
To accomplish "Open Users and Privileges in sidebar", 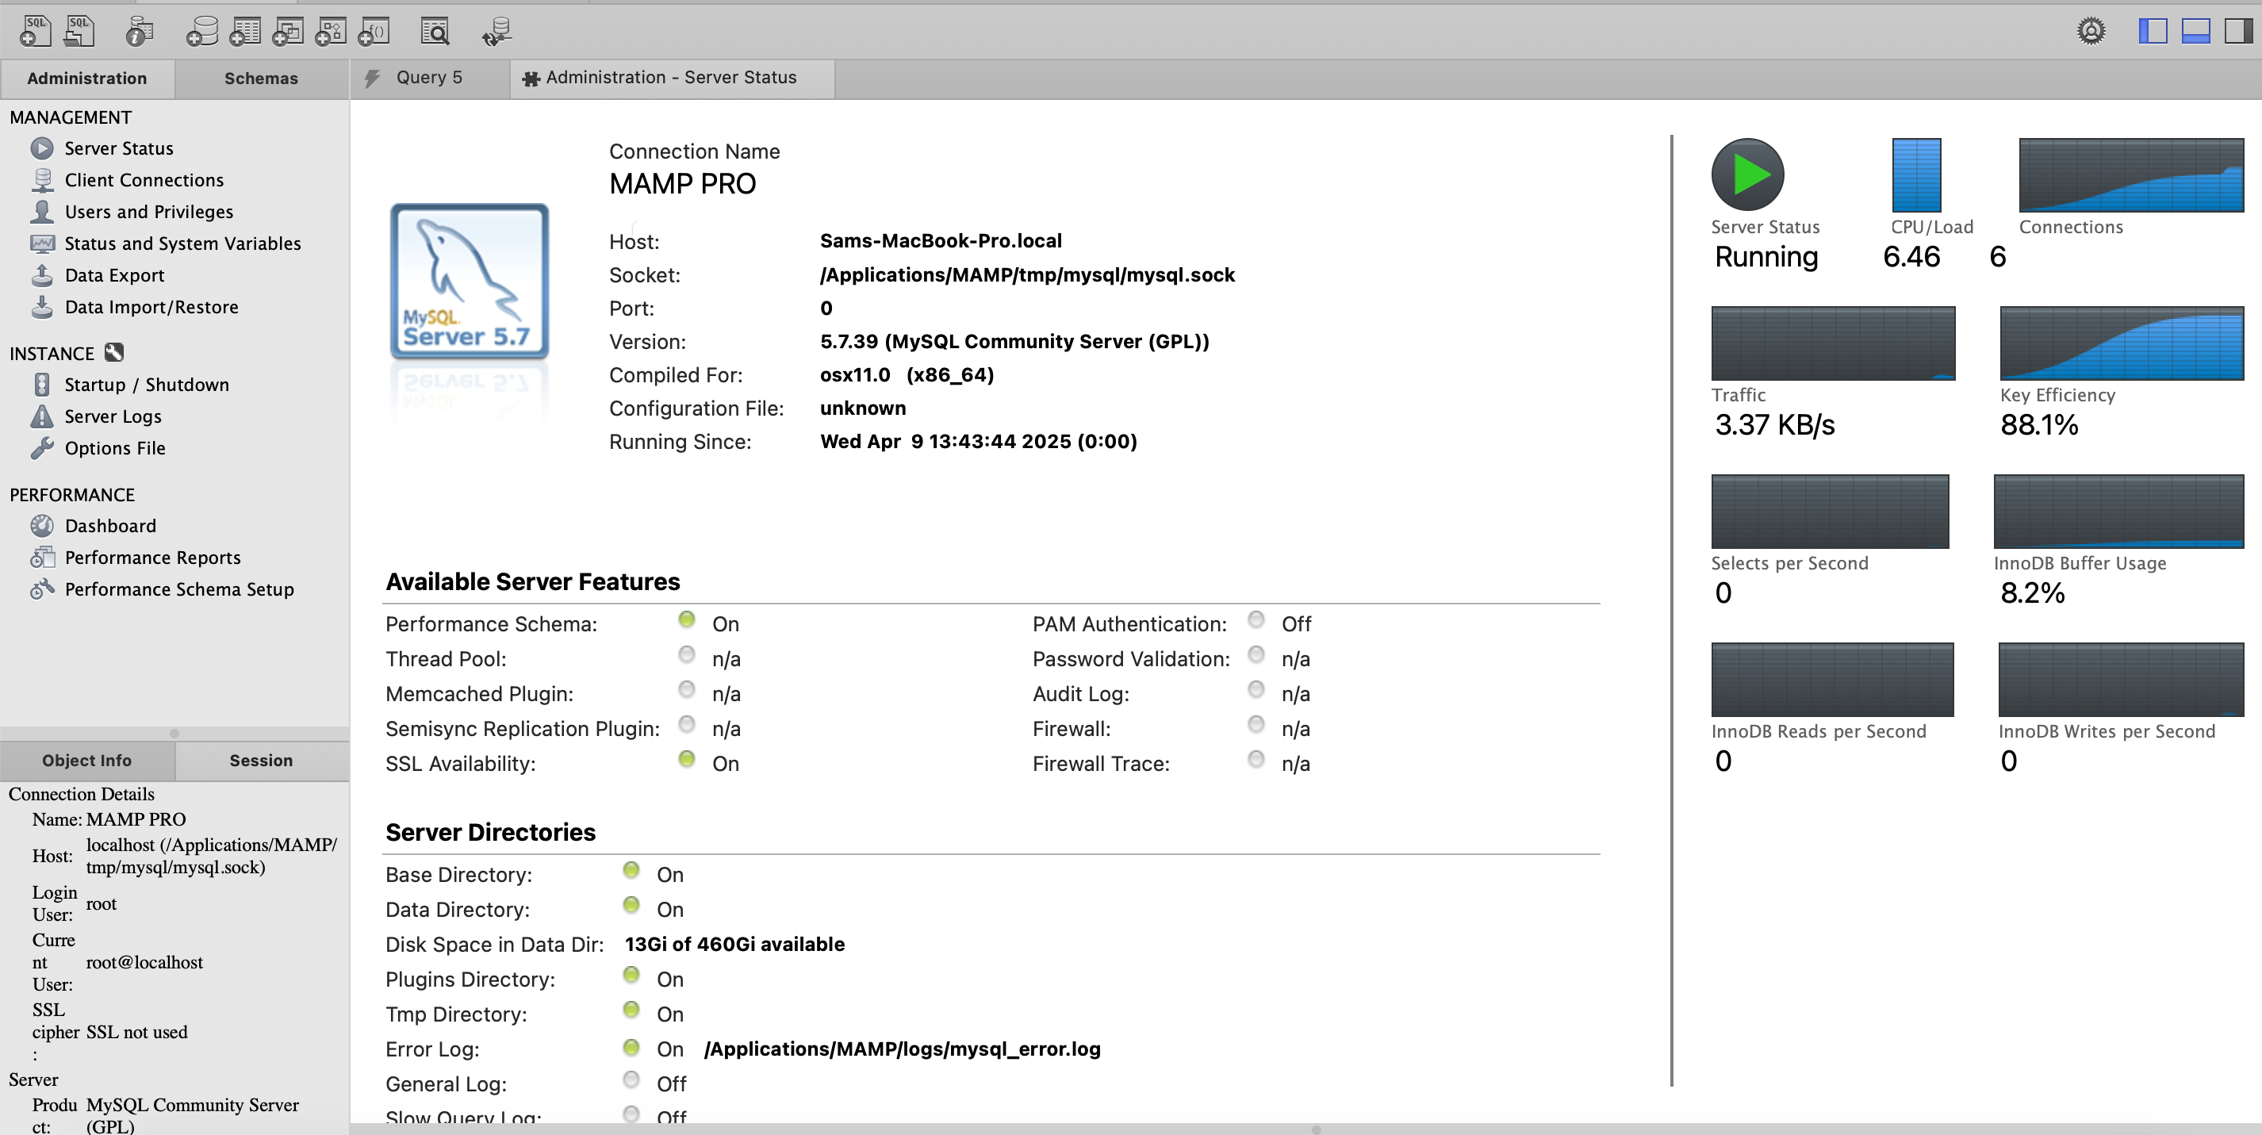I will (148, 212).
